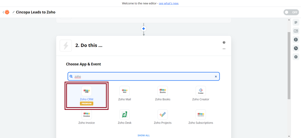Select the Zoho Subscriptions app icon
301x138 pixels.
pos(201,114)
